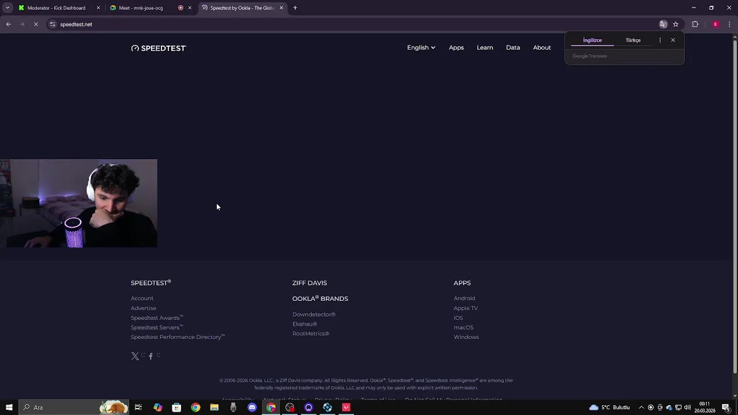
Task: Stop the page loading
Action: click(x=36, y=24)
